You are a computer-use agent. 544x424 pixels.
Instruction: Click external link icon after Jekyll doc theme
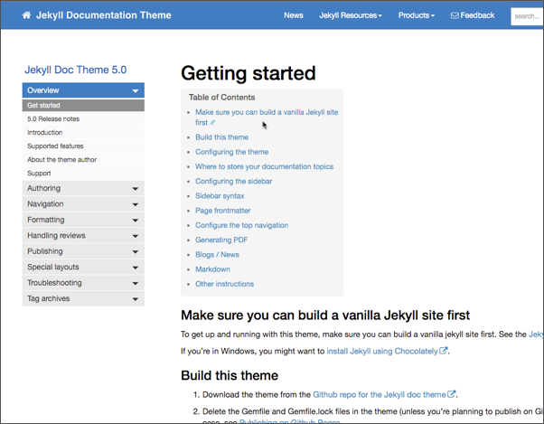click(x=451, y=394)
